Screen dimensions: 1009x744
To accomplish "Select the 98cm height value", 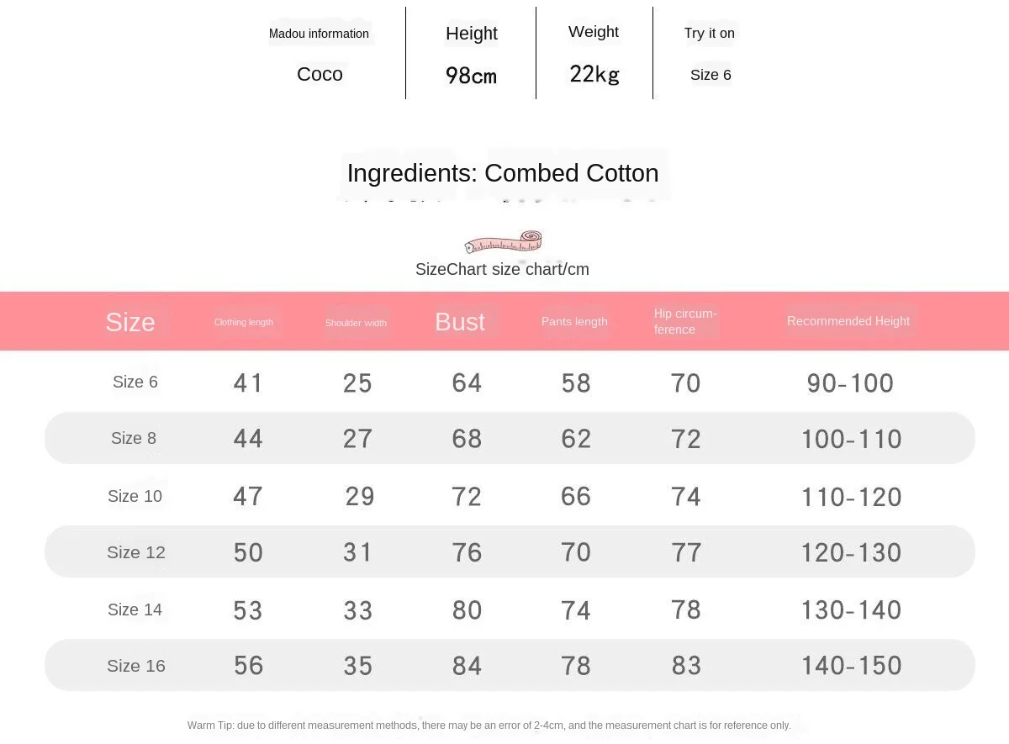I will point(471,76).
